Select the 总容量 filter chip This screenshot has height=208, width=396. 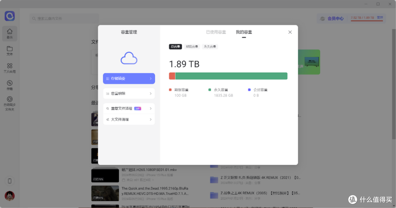(x=175, y=47)
